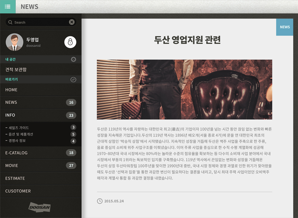298x218 pixels.
Task: Click the clock icon near date
Action: click(100, 201)
